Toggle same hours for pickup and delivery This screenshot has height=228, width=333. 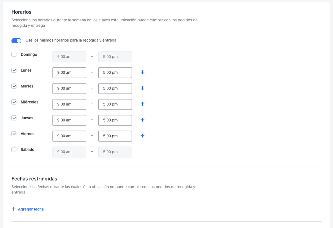[16, 41]
